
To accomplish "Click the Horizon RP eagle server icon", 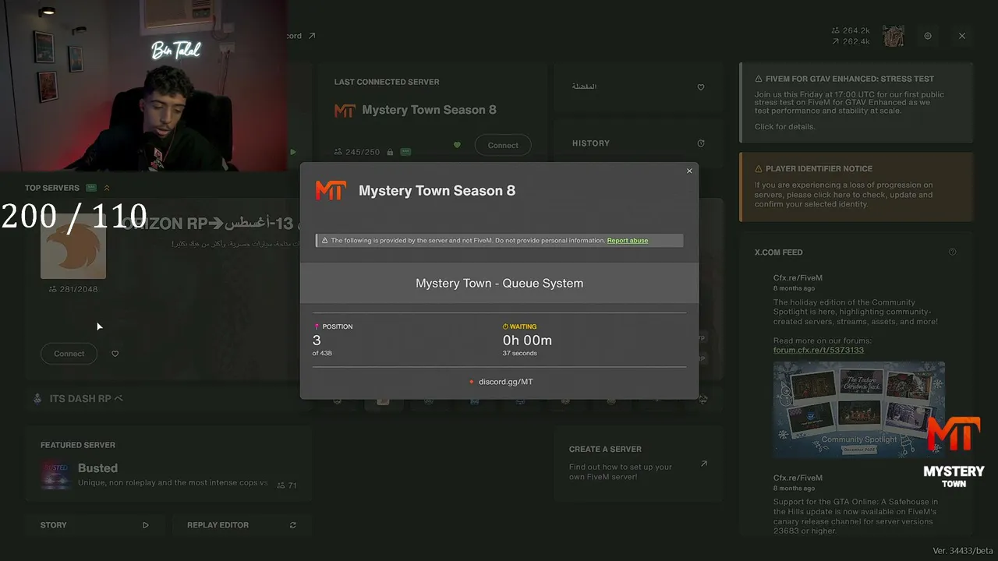I will tap(73, 248).
